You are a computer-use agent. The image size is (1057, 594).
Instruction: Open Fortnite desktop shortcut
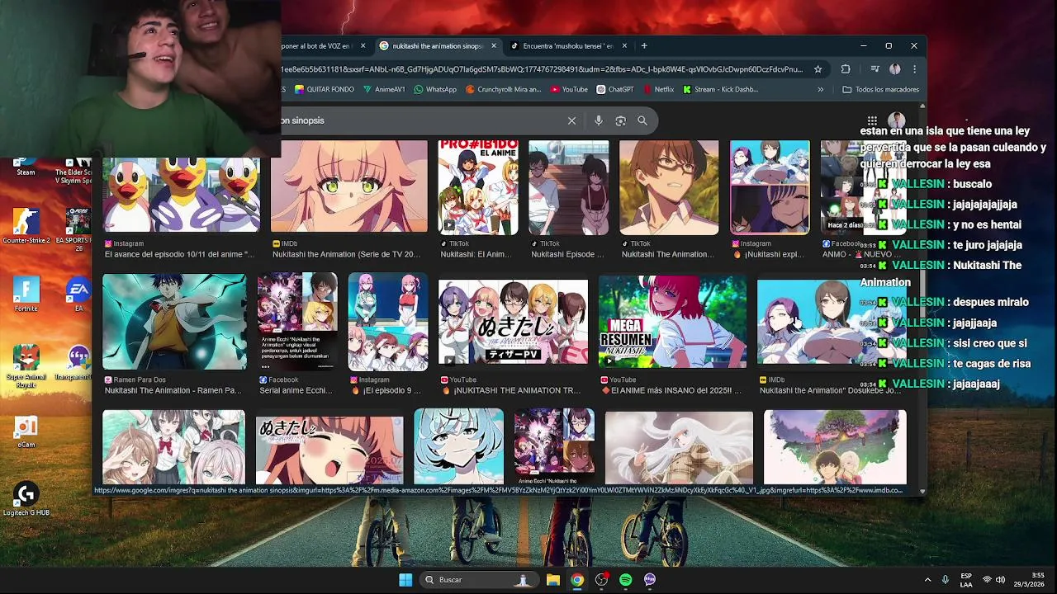point(26,294)
